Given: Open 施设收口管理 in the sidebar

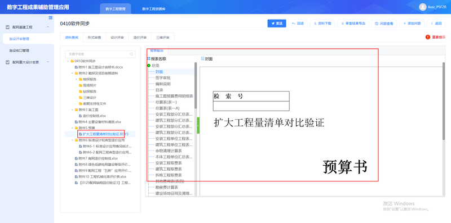Looking at the screenshot, I should 19,51.
